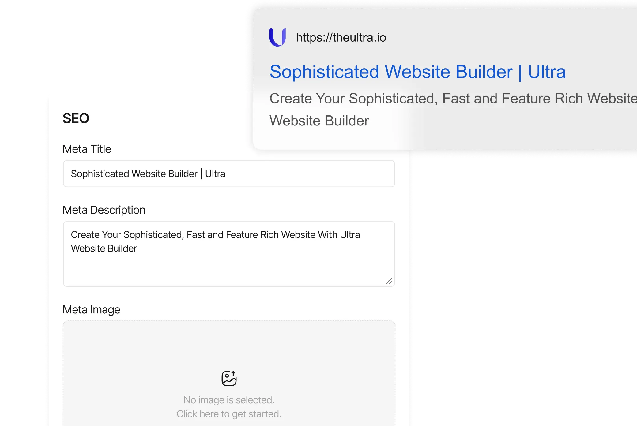
Task: Click 'Website Builder' line in Meta Description textarea
Action: point(104,248)
